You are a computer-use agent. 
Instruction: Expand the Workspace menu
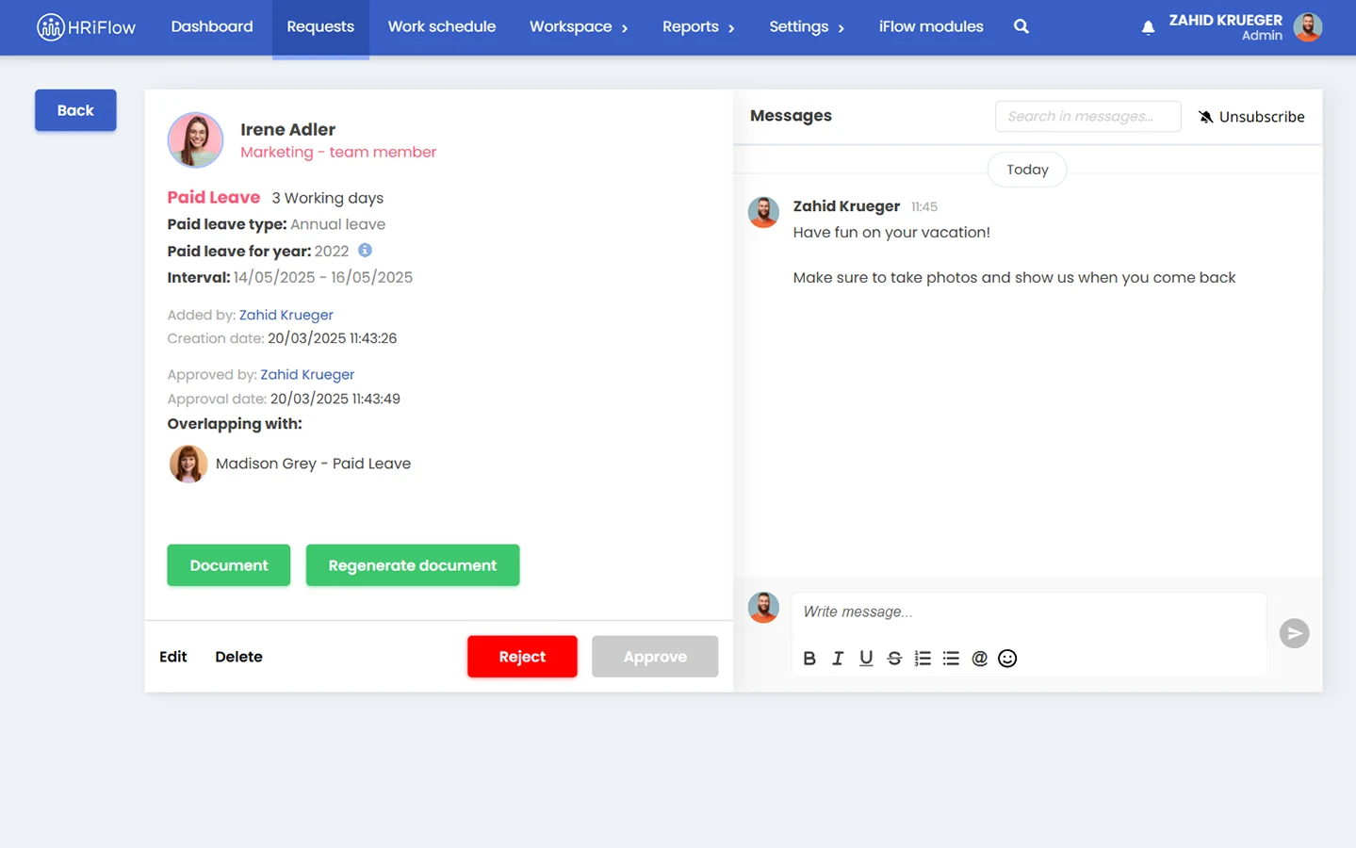[x=578, y=26]
